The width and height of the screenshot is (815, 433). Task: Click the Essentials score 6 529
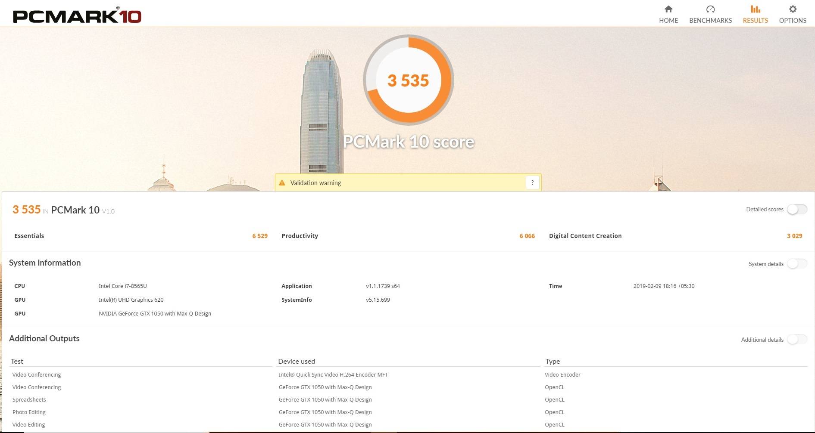pos(260,236)
